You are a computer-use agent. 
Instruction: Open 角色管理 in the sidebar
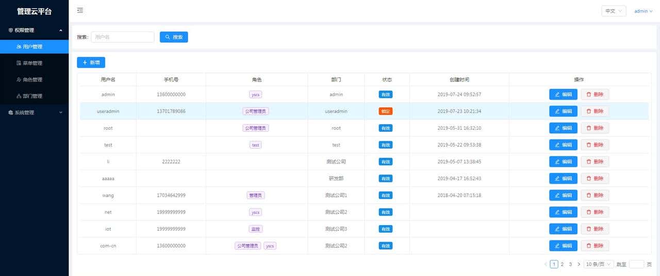(35, 79)
